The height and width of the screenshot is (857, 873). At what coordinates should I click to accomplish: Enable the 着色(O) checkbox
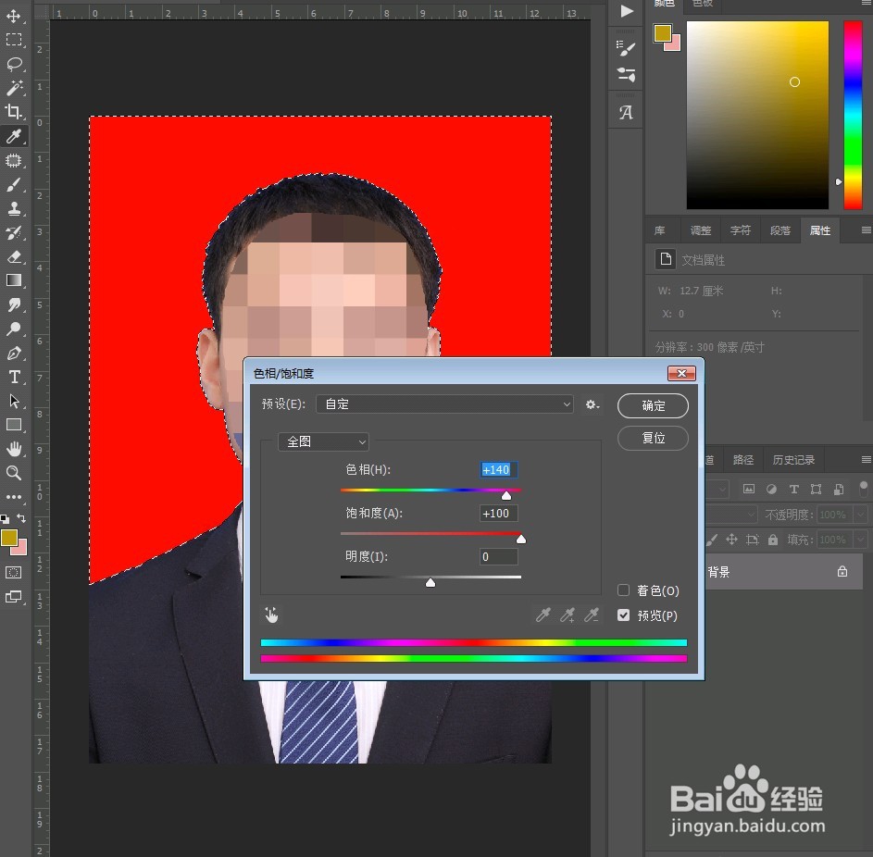[624, 590]
